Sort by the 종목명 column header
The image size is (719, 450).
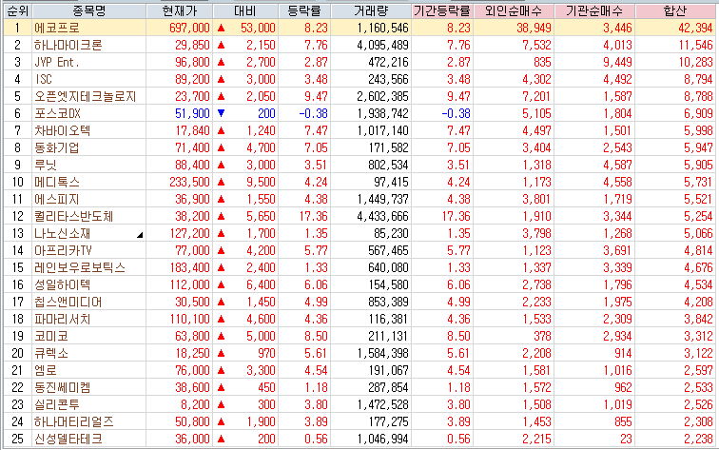click(x=89, y=10)
